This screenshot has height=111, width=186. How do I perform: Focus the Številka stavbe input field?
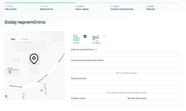pyautogui.click(x=98, y=103)
